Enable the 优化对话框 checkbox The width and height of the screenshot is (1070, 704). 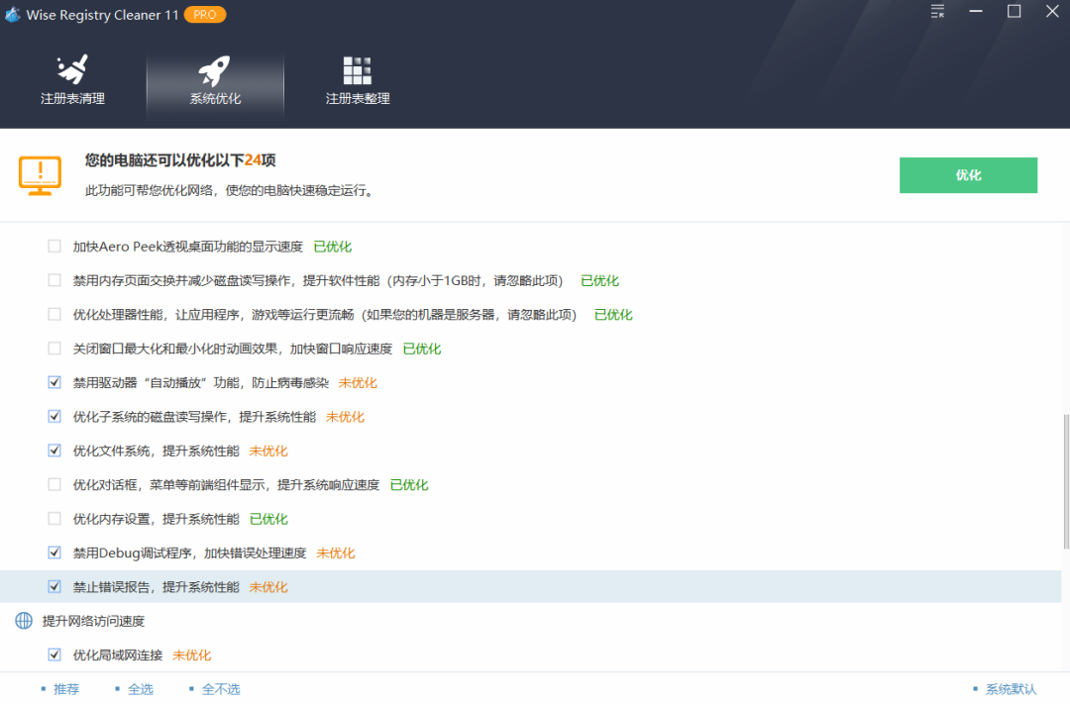pos(54,484)
